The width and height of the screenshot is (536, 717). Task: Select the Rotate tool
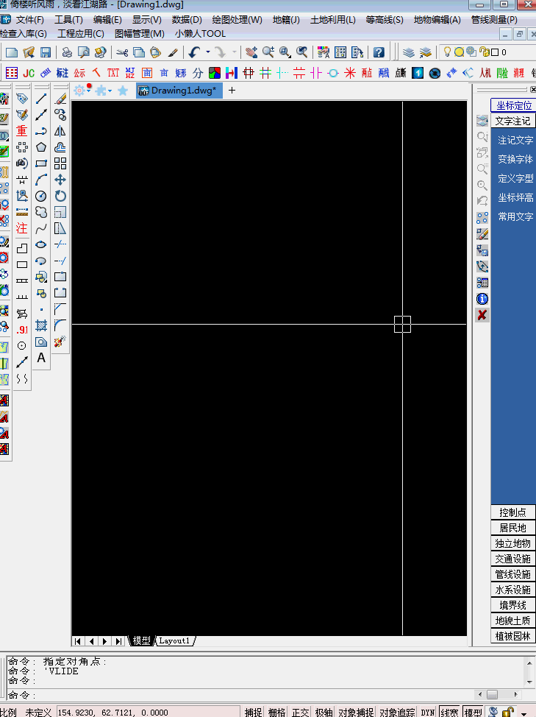(60, 196)
